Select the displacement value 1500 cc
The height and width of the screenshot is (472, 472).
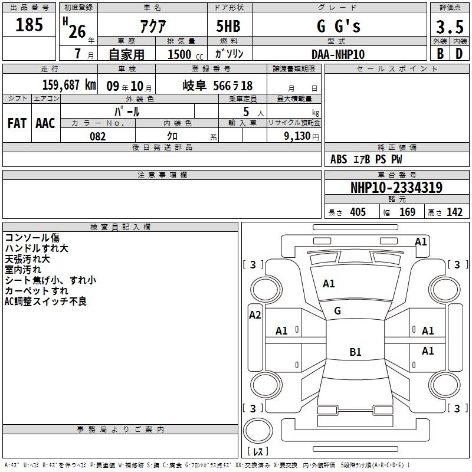185,54
